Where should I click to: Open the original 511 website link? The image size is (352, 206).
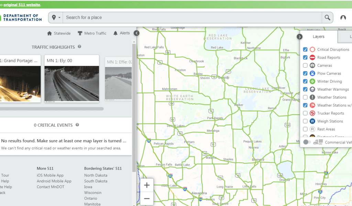(22, 4)
